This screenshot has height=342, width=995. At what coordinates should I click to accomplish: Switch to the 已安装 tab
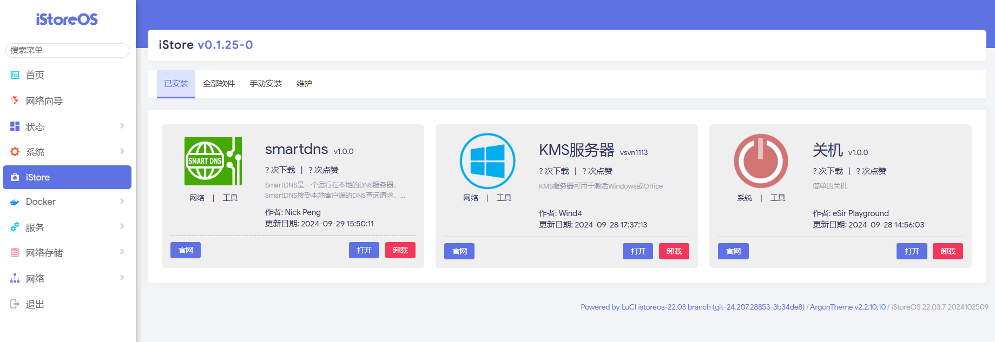(x=176, y=84)
